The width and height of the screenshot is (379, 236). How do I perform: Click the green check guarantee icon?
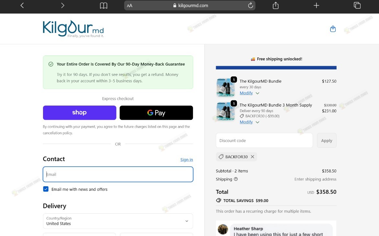click(51, 64)
